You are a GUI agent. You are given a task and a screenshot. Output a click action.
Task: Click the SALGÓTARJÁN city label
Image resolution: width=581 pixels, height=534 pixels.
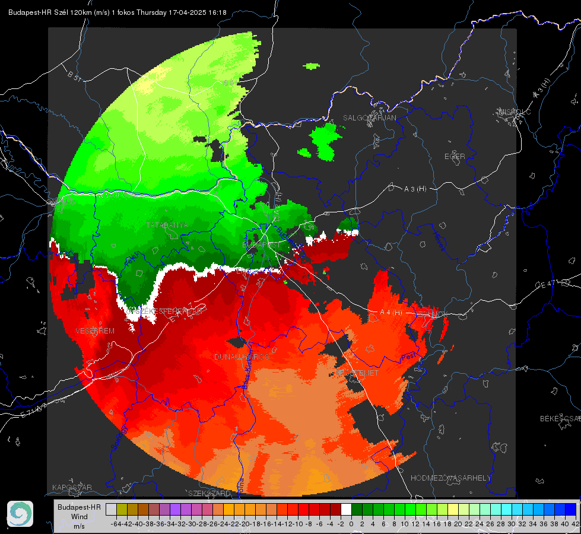[x=369, y=118]
